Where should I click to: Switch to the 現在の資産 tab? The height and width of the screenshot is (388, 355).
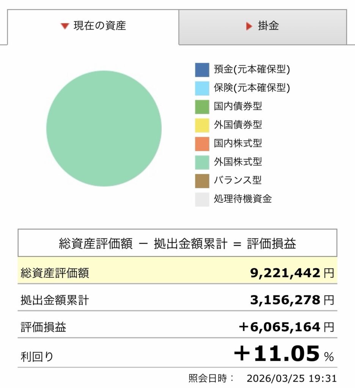(x=93, y=26)
